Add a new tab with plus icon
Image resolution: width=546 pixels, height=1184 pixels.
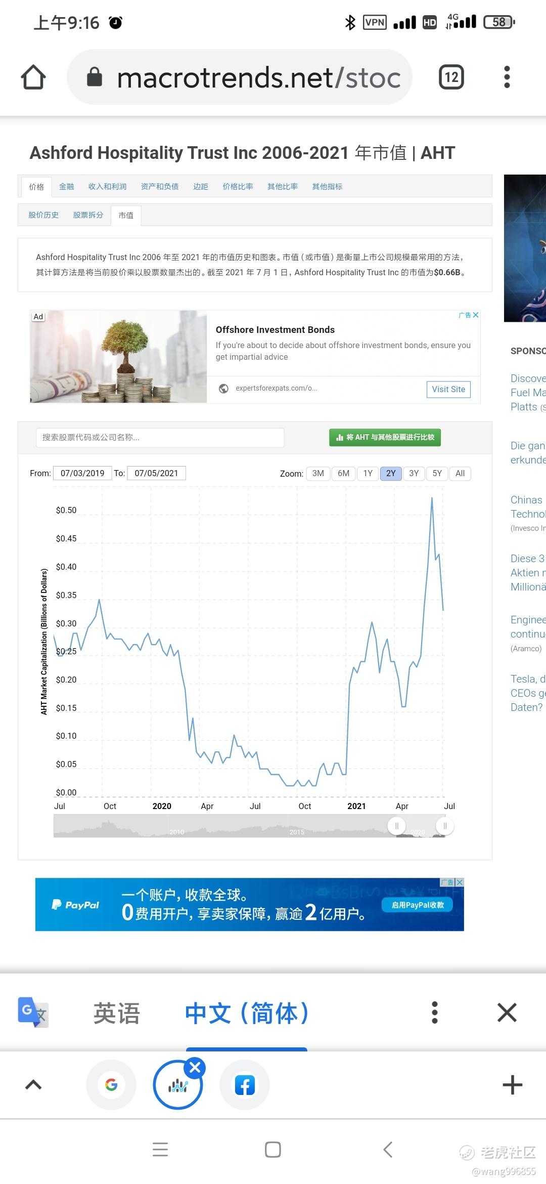pos(513,1085)
